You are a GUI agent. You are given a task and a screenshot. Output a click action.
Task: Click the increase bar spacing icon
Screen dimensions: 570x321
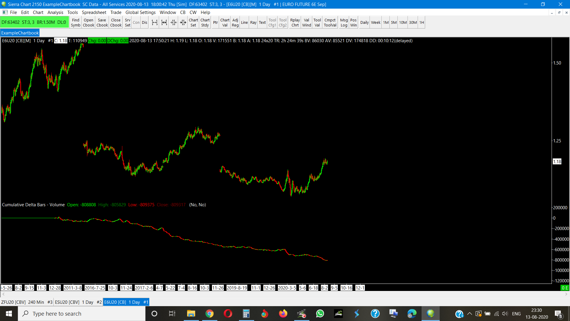155,23
